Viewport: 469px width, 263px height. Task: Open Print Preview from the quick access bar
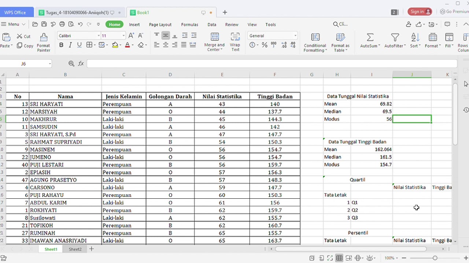[x=71, y=24]
